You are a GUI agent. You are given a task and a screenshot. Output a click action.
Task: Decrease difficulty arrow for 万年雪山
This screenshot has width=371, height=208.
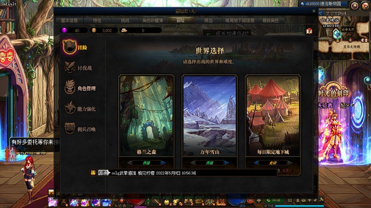pyautogui.click(x=193, y=163)
